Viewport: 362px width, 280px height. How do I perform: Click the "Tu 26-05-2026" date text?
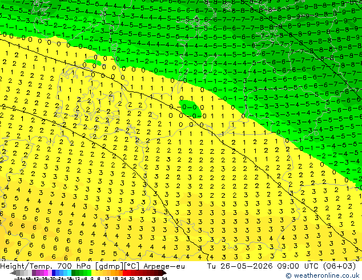(240, 266)
